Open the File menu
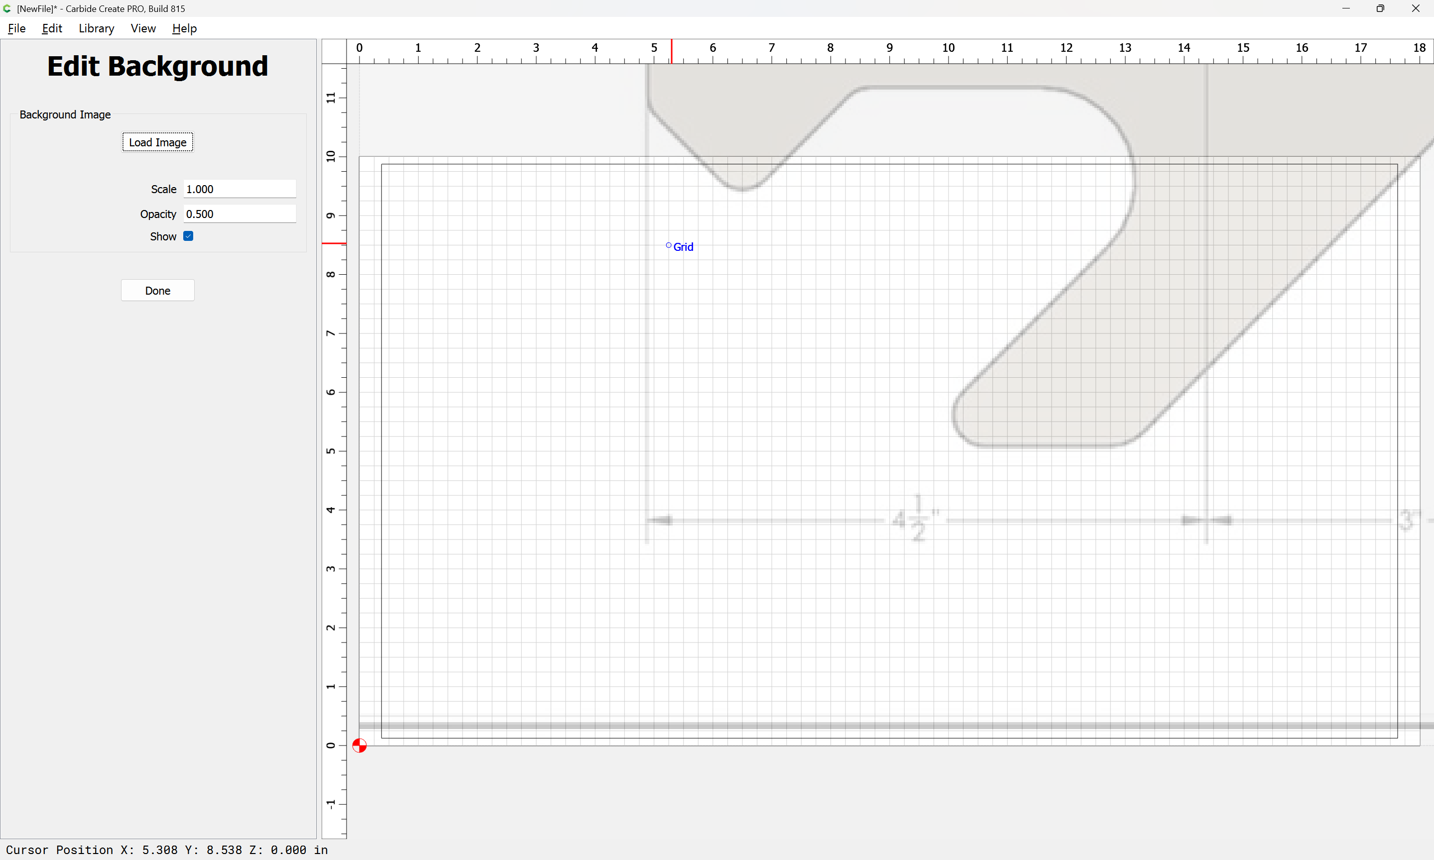 17,28
